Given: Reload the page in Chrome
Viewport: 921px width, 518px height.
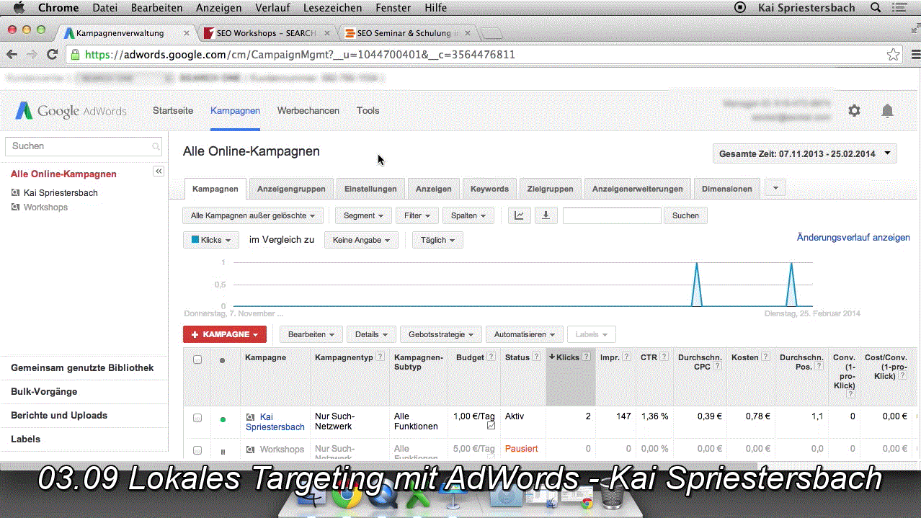Looking at the screenshot, I should 52,54.
